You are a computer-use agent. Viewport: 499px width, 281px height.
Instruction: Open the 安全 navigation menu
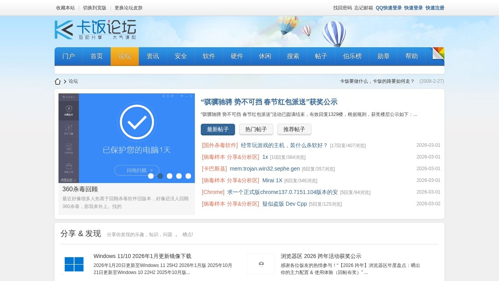tap(181, 56)
